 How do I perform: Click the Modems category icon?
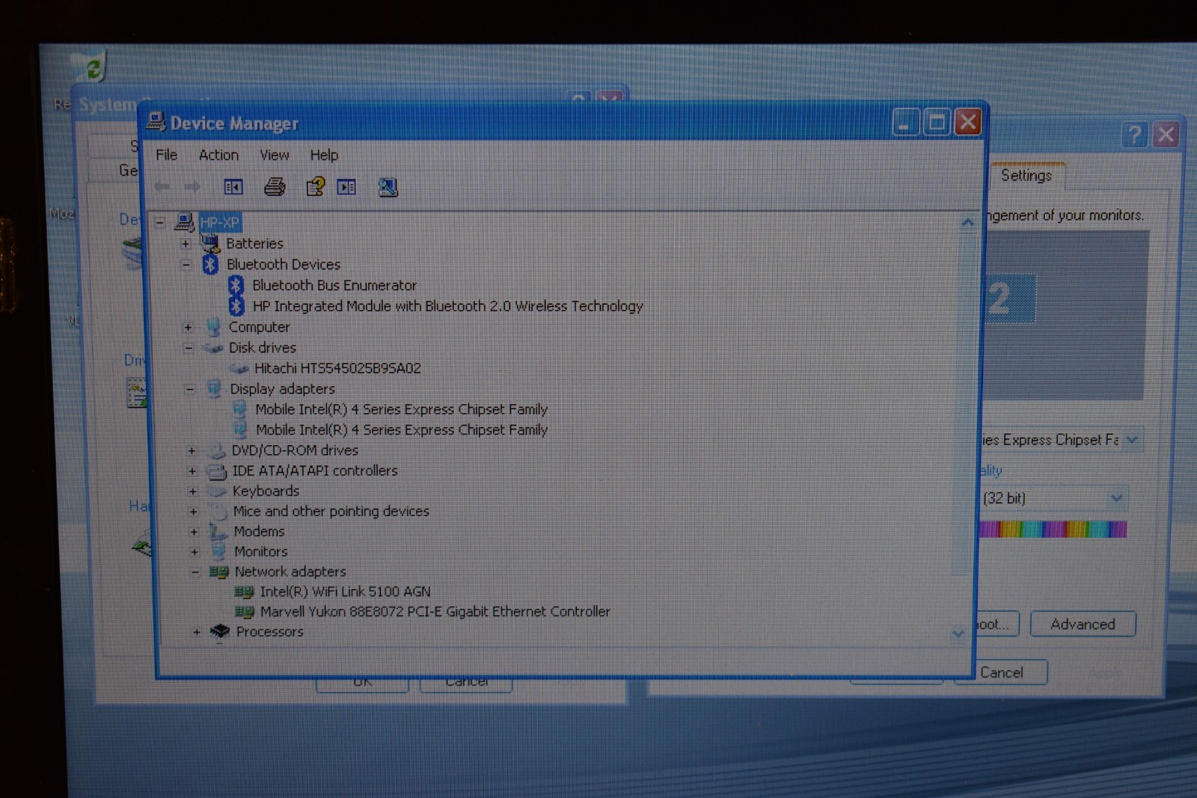pyautogui.click(x=218, y=532)
